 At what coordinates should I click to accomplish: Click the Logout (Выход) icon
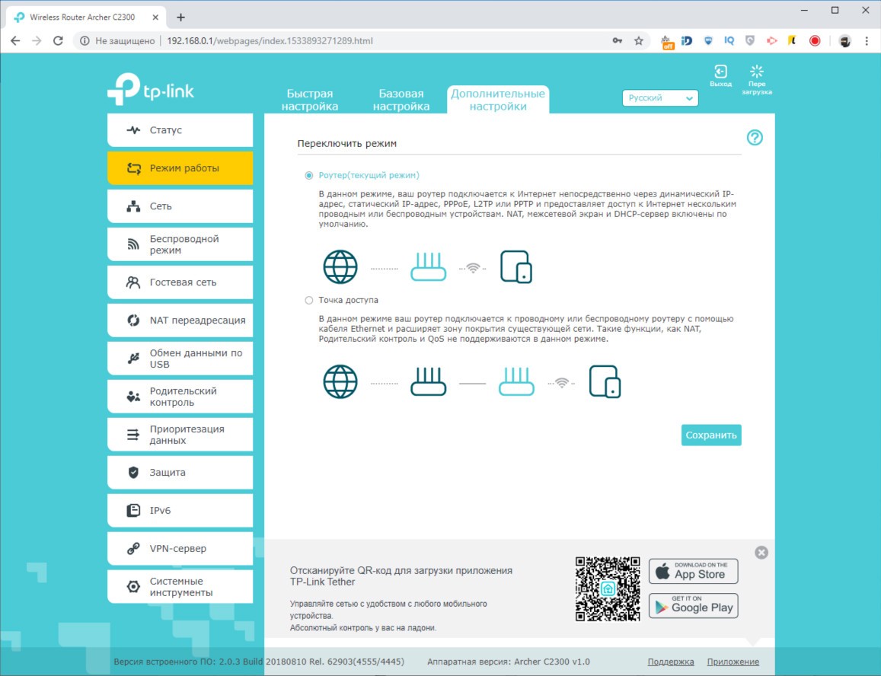point(720,73)
